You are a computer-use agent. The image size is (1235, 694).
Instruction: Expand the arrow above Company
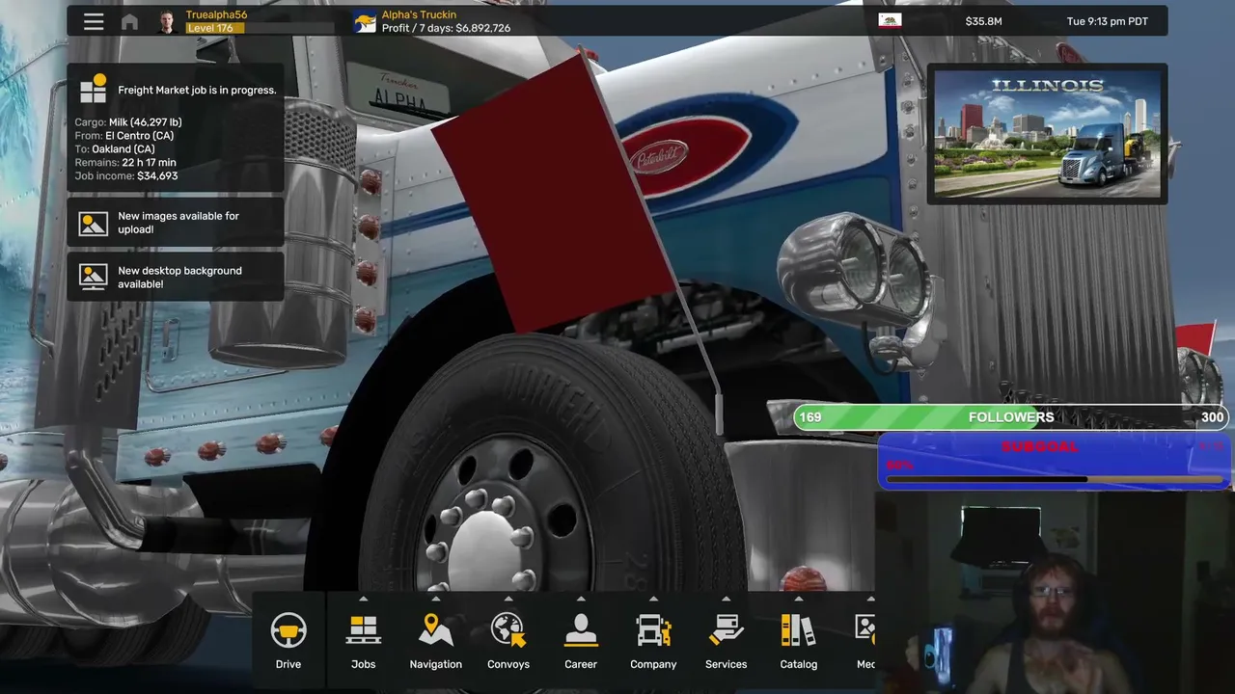tap(653, 599)
